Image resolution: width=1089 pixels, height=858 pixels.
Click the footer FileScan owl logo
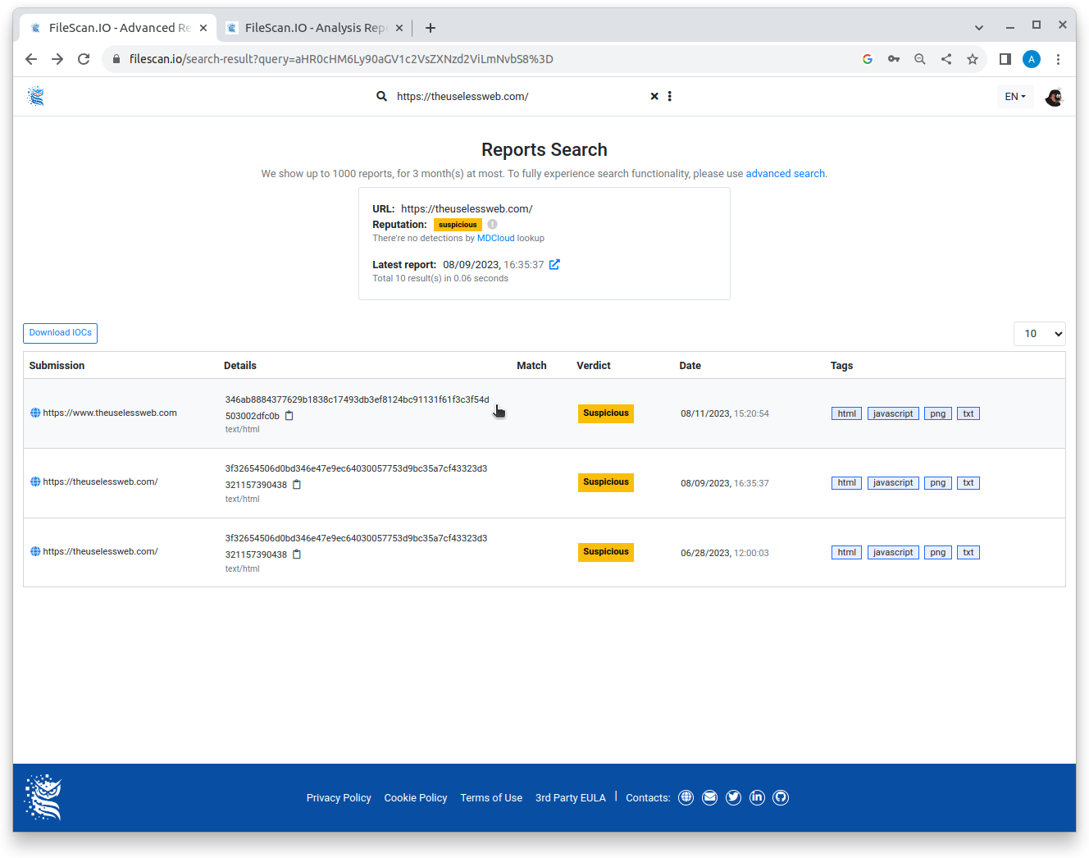click(43, 797)
